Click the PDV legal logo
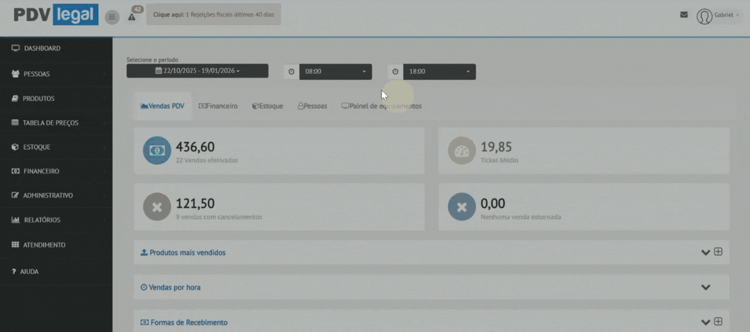 pos(56,15)
